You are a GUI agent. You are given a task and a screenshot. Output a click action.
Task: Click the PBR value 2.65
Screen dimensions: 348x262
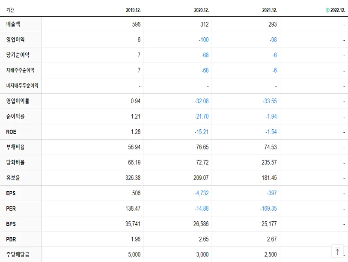click(204, 239)
